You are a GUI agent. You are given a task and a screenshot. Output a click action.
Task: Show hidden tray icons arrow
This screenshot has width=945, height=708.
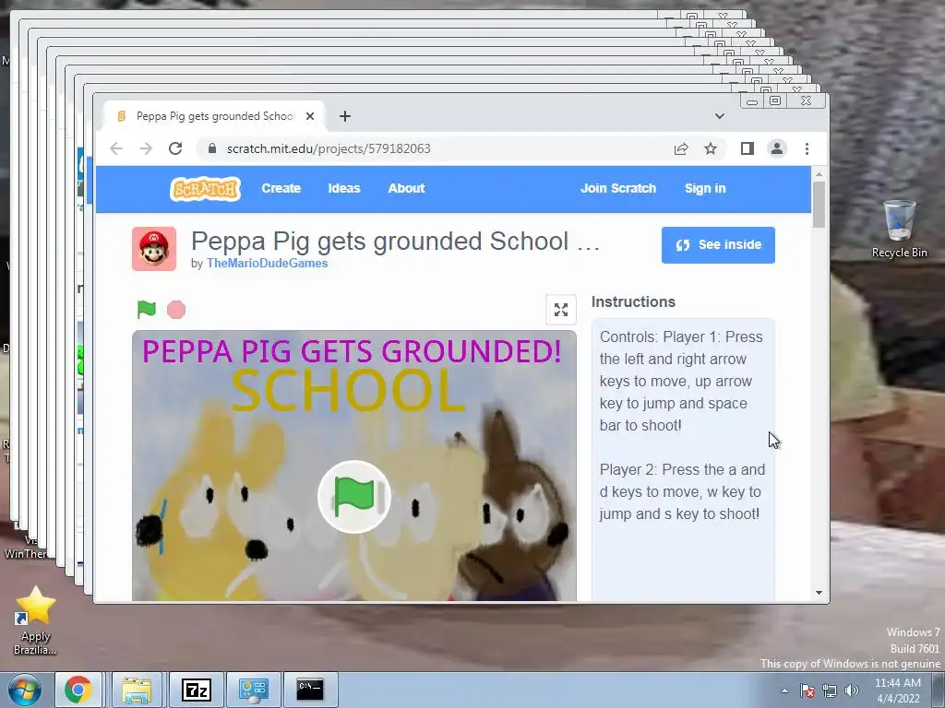(784, 690)
